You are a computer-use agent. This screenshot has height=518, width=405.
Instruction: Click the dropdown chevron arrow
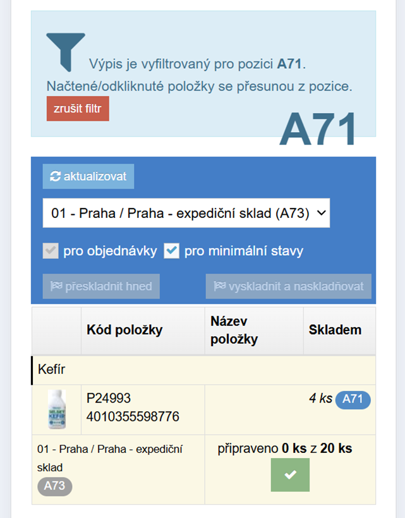(x=322, y=213)
